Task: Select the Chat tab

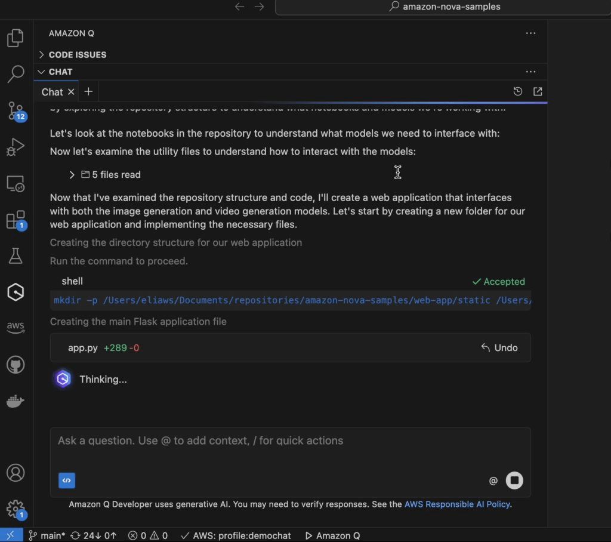Action: [53, 92]
